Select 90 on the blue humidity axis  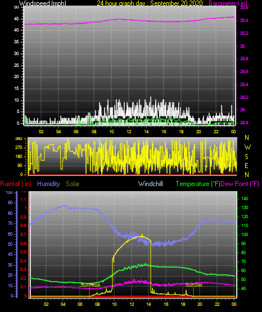point(10,202)
